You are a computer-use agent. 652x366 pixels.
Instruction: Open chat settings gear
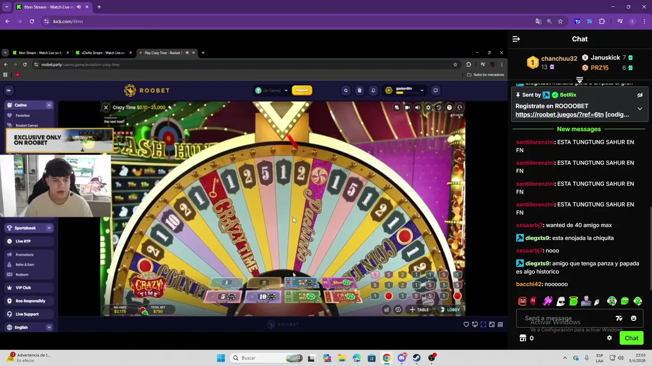(609, 338)
